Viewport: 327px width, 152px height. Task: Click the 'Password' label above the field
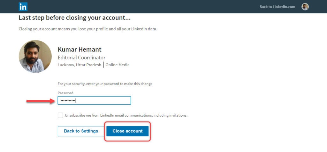point(65,93)
